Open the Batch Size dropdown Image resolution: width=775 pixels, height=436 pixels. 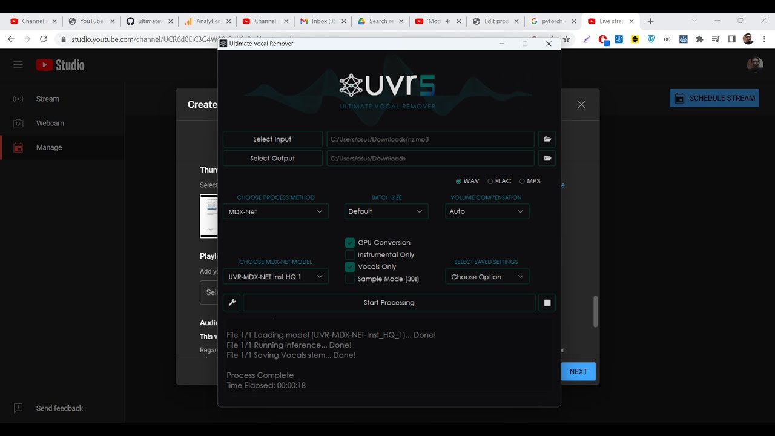pos(386,211)
